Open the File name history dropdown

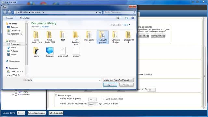click(100, 80)
